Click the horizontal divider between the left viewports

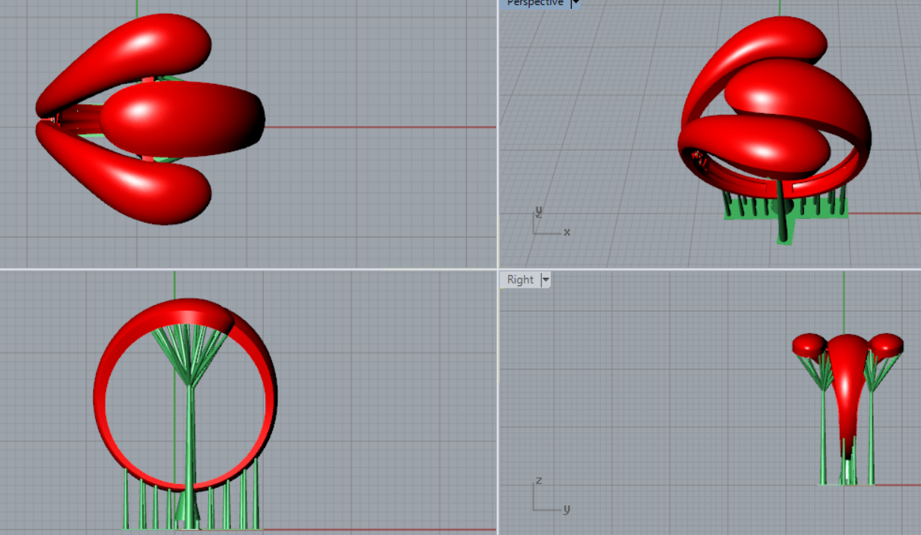pos(247,269)
